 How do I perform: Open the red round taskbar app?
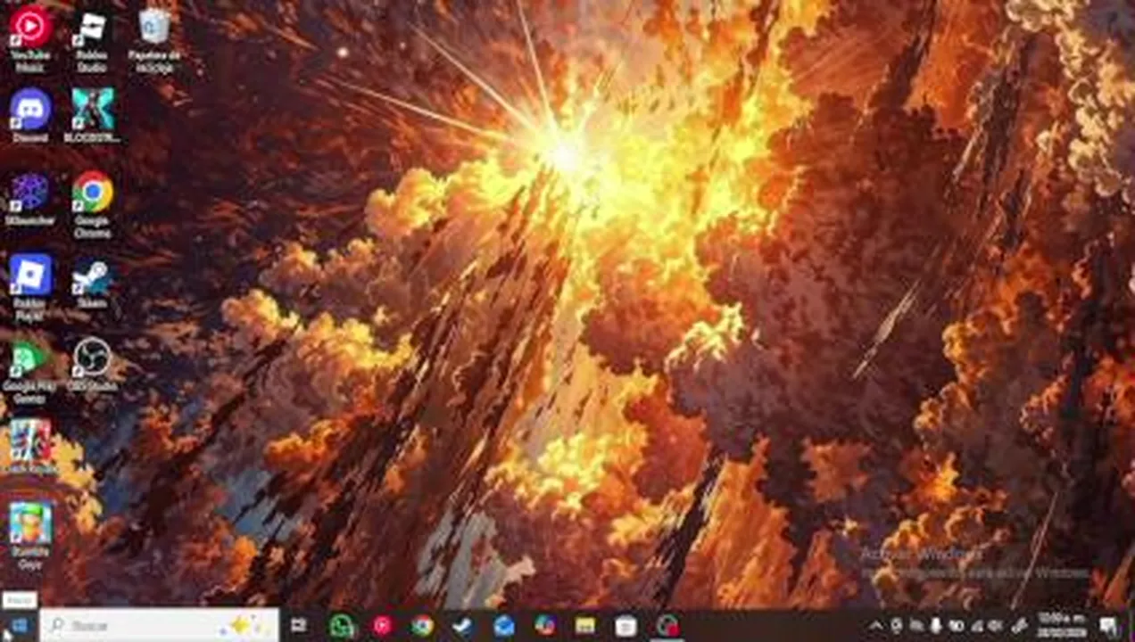click(382, 626)
